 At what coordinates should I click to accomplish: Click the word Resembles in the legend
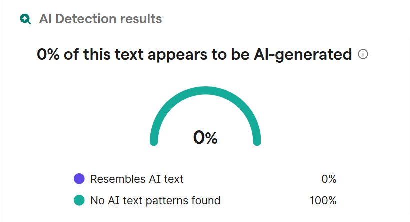[113, 179]
